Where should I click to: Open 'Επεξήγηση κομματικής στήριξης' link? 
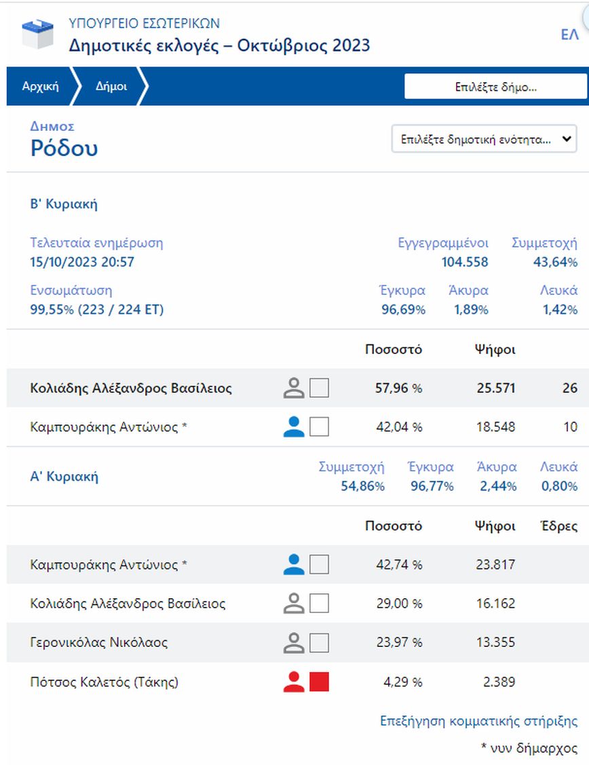click(478, 721)
